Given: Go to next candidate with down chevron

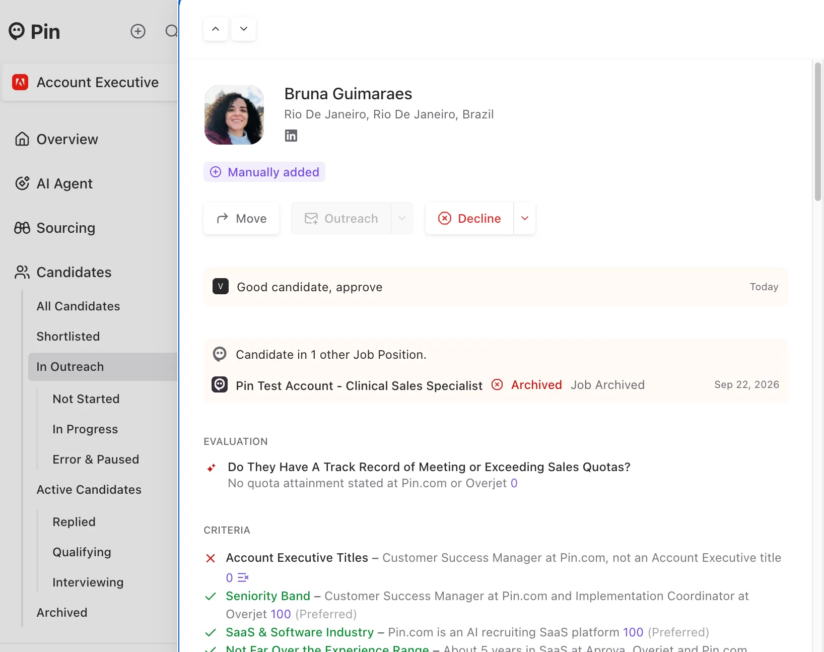Looking at the screenshot, I should tap(244, 29).
